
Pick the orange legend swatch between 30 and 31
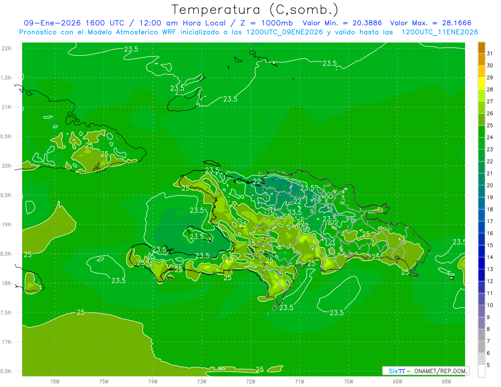click(x=481, y=59)
